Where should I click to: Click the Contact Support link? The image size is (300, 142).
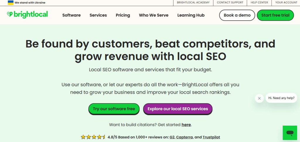coord(230,3)
